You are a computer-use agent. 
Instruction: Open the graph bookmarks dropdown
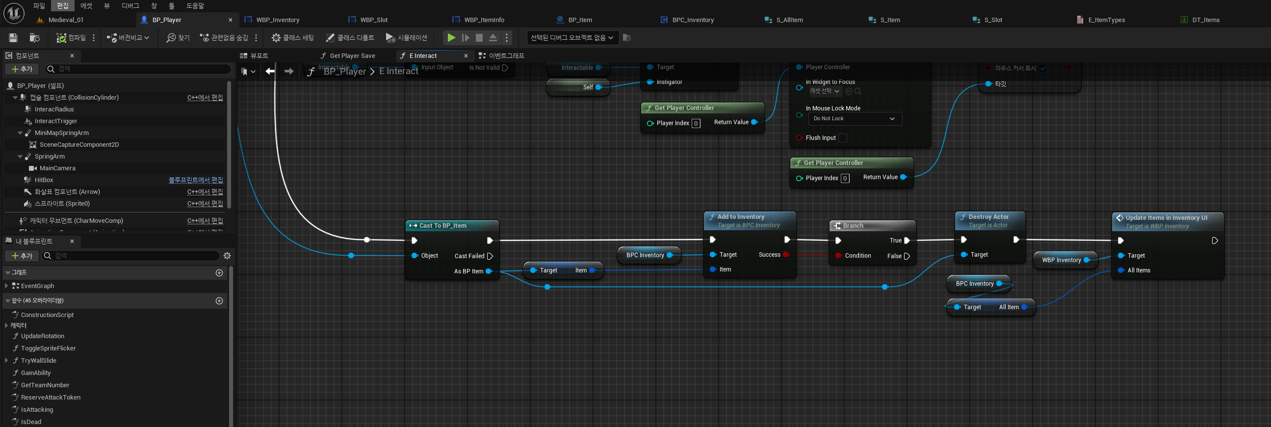248,72
